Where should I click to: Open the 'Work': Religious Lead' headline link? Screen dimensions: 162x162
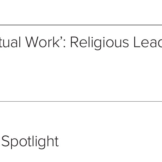pos(81,43)
